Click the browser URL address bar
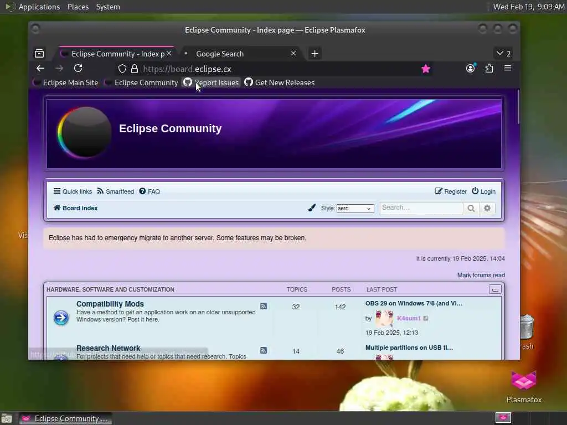The height and width of the screenshot is (425, 567). coord(273,69)
